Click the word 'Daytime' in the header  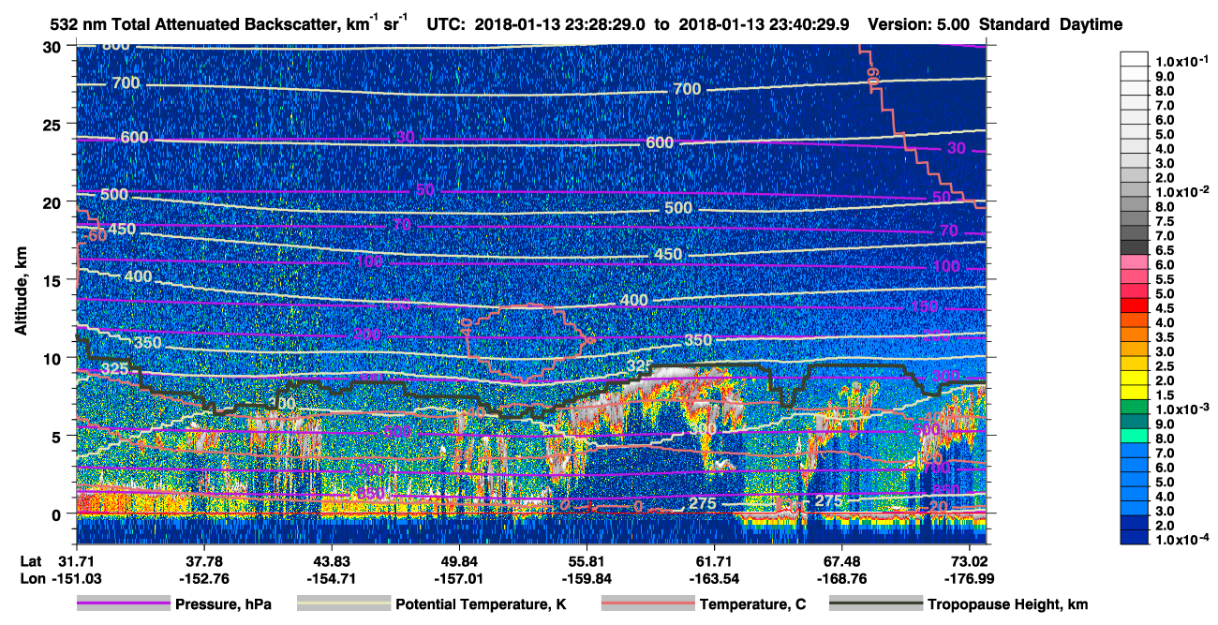click(1091, 25)
